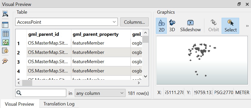The height and width of the screenshot is (108, 251).
Task: Activate the Select tool
Action: click(230, 26)
